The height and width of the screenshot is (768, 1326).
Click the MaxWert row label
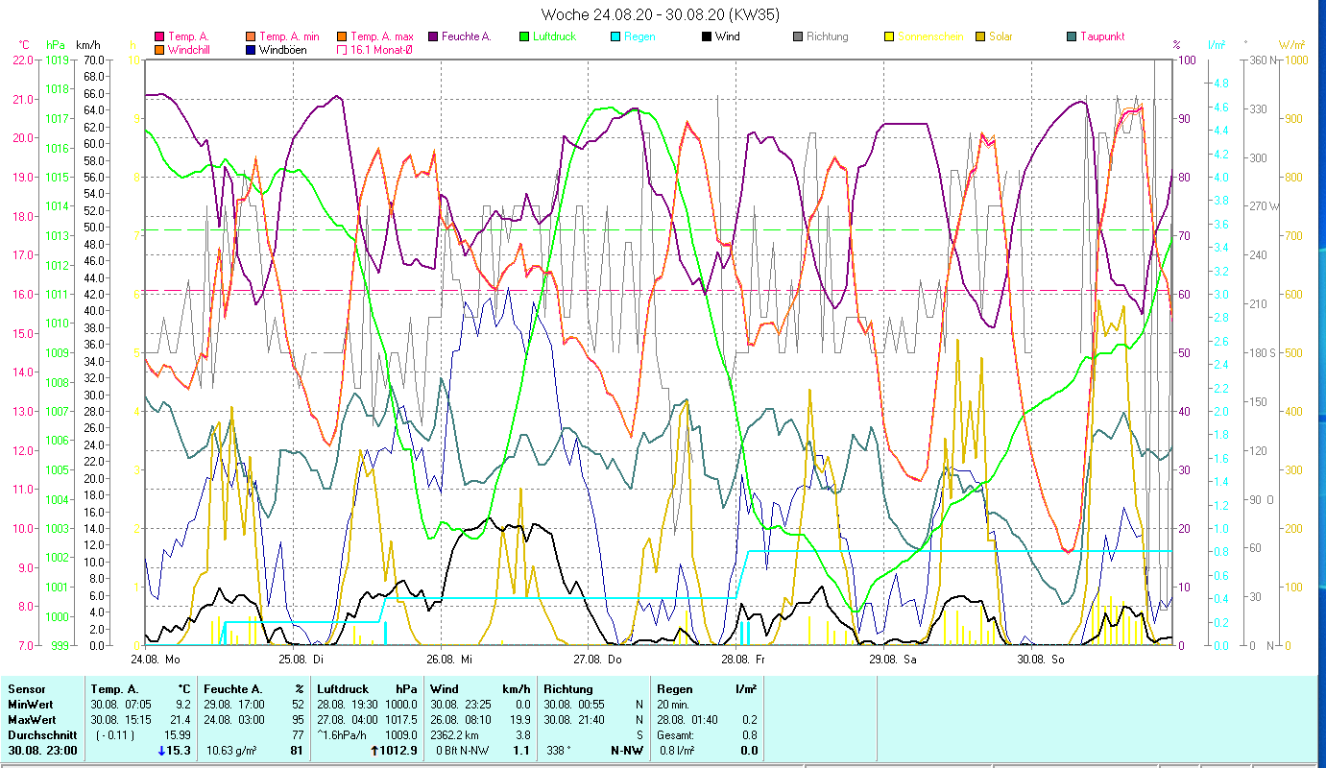click(x=32, y=720)
